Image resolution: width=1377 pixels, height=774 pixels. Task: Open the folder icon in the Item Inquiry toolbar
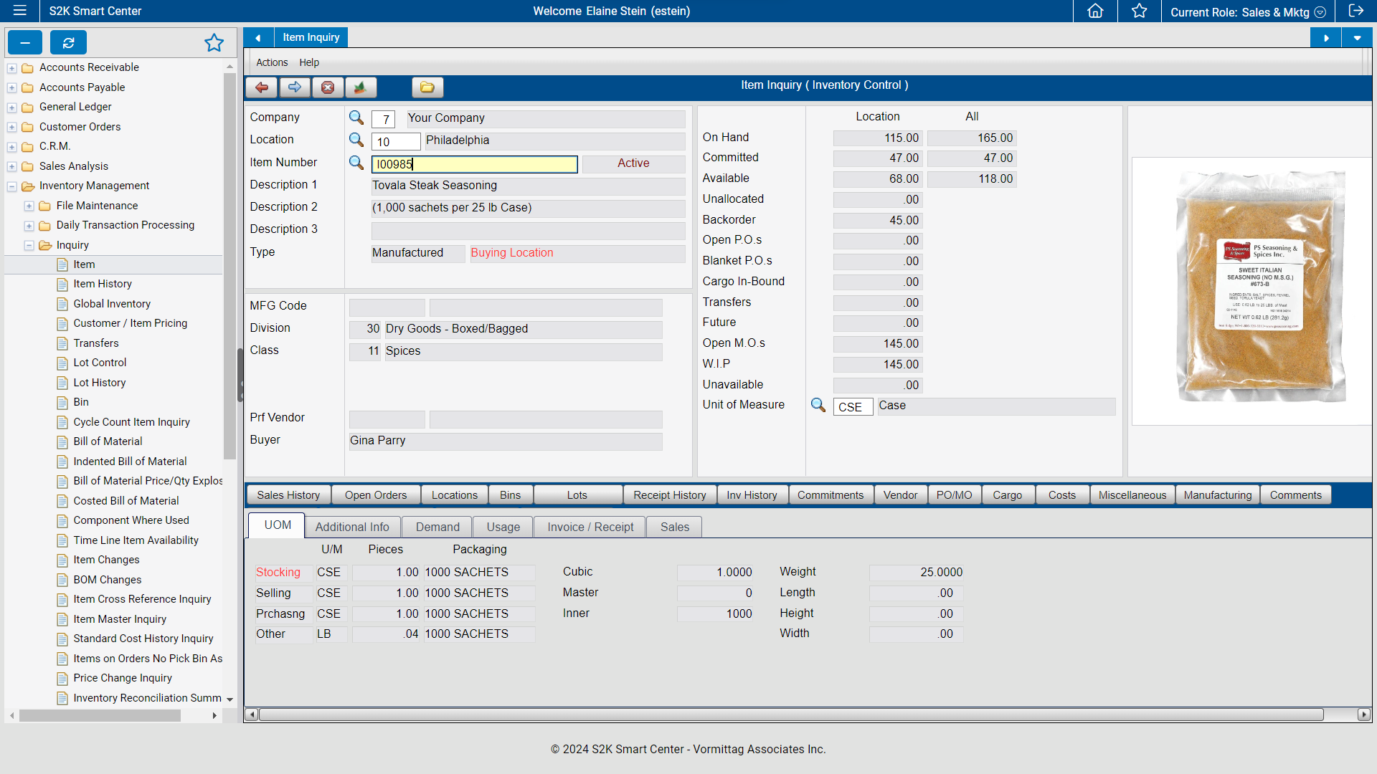(x=427, y=87)
